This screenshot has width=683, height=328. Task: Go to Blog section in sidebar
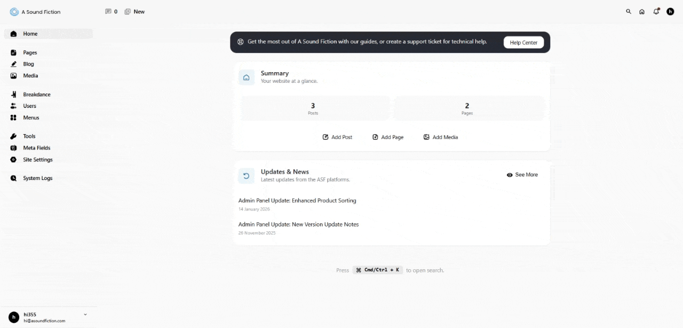click(28, 64)
